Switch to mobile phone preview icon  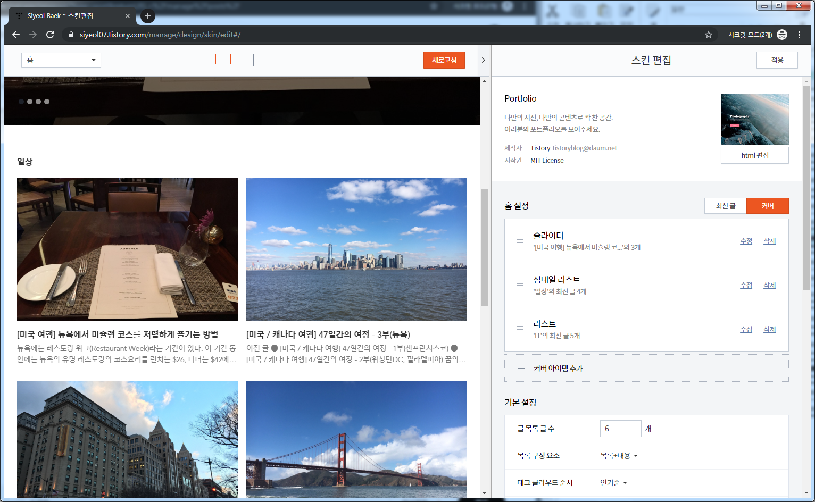coord(270,61)
